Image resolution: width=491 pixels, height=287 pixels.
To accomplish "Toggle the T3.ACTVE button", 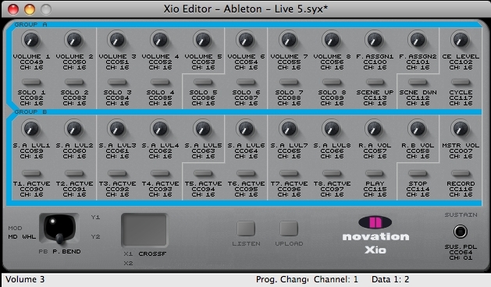I will pyautogui.click(x=117, y=173).
